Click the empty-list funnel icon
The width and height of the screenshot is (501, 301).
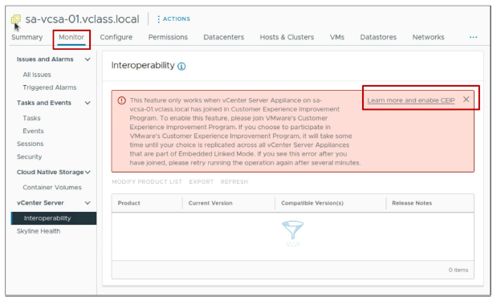click(293, 234)
